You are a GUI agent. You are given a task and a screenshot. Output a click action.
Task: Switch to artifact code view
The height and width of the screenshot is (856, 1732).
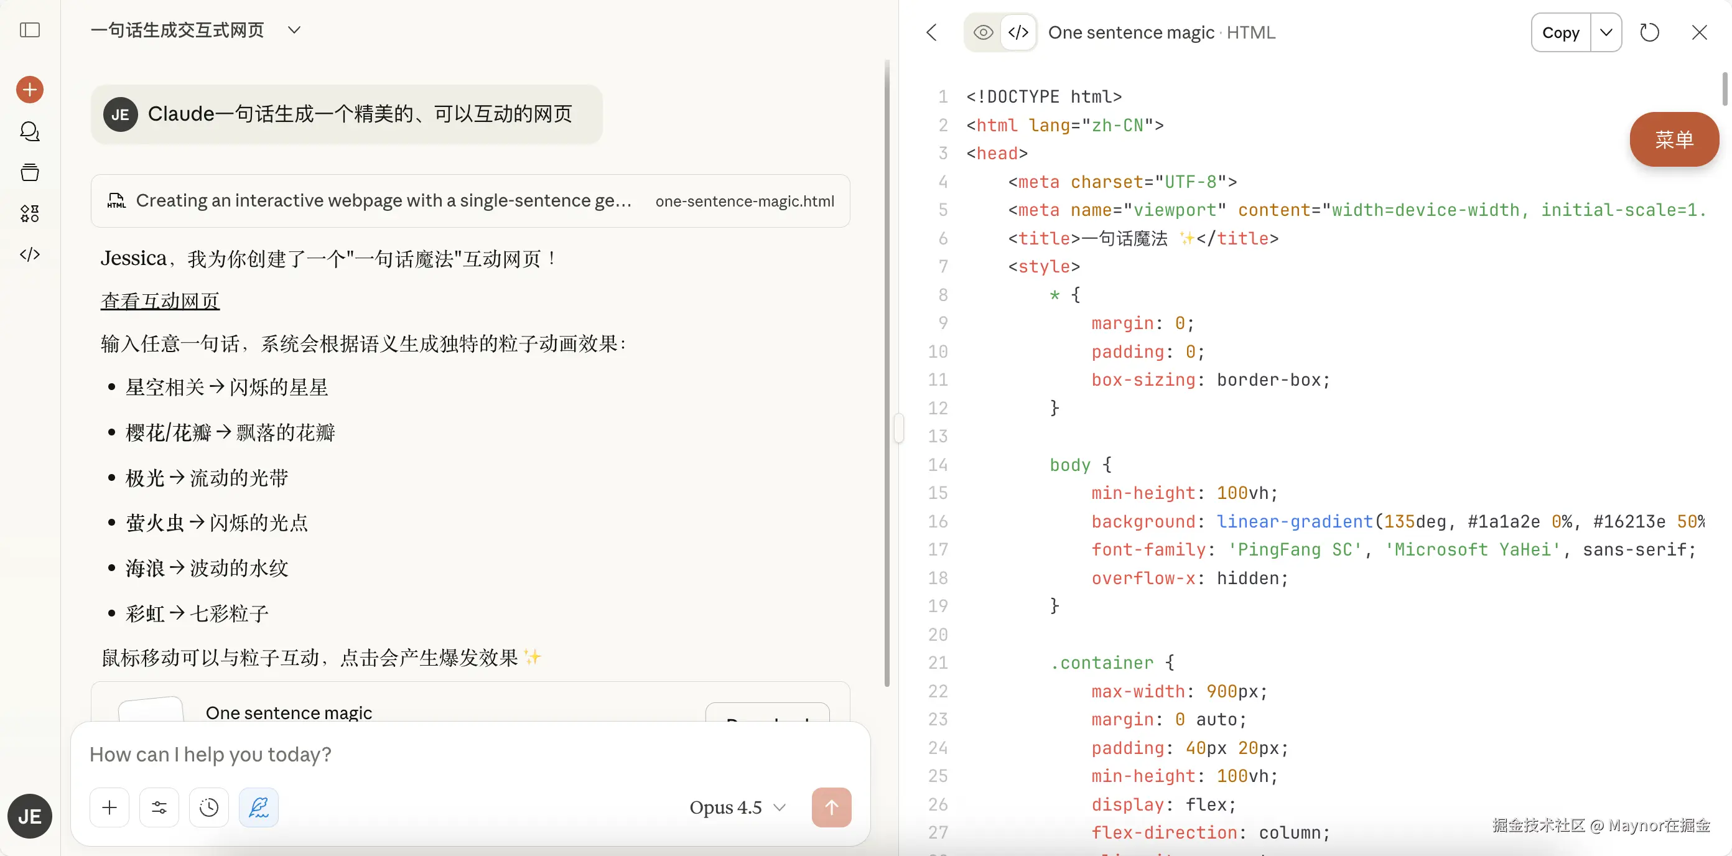point(1018,32)
